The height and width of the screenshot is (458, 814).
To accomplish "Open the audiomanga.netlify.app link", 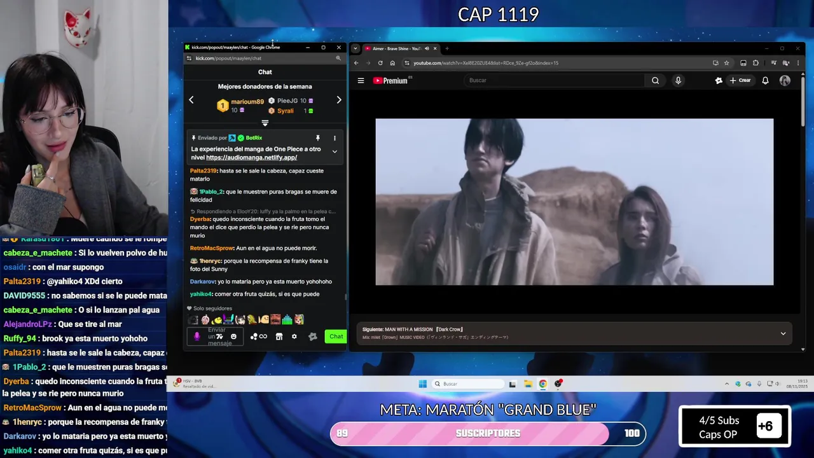I will tap(251, 157).
